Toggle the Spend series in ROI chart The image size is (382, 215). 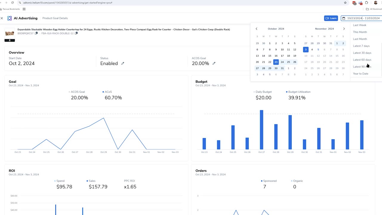coord(59,181)
